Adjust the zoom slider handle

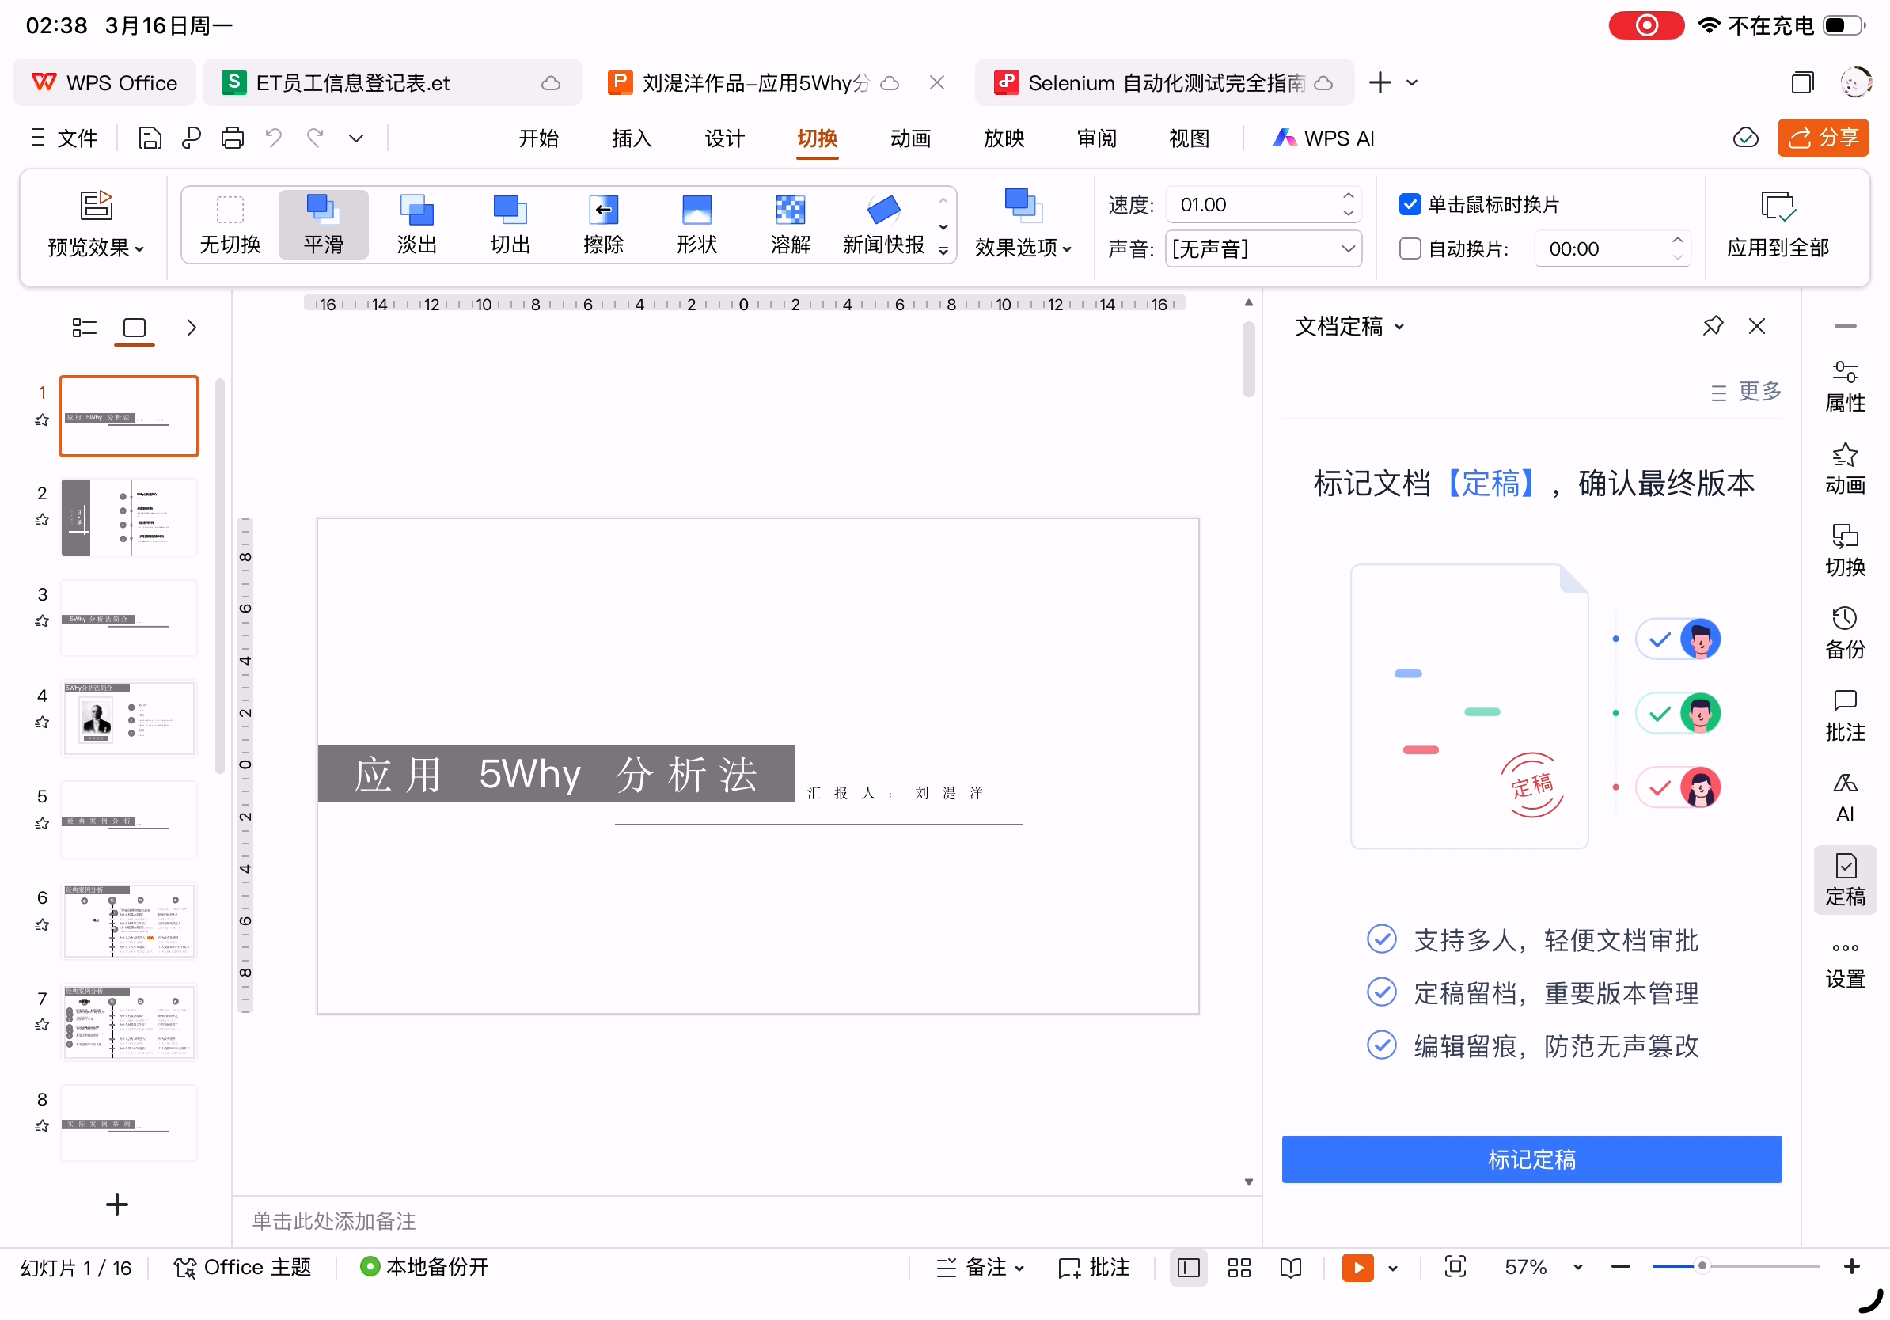tap(1702, 1266)
